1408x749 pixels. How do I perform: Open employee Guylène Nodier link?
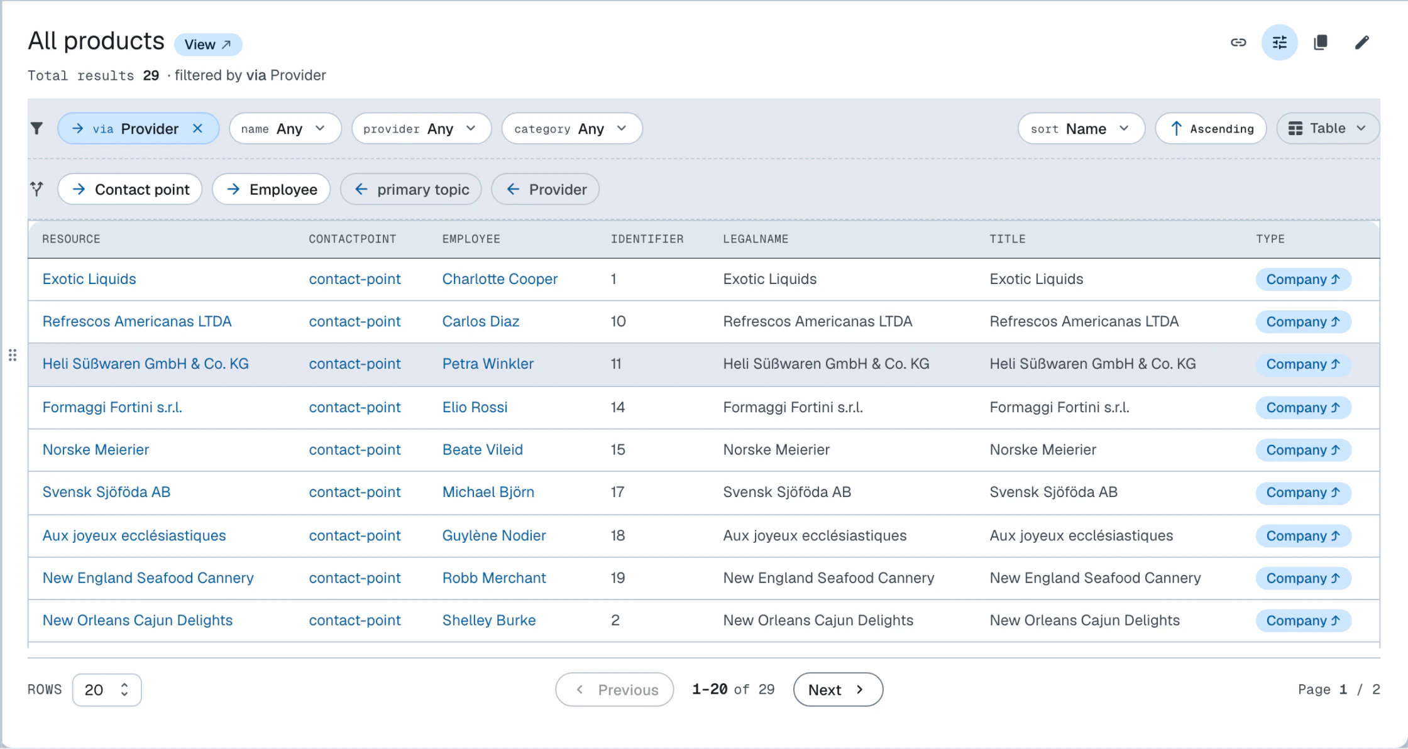click(494, 535)
